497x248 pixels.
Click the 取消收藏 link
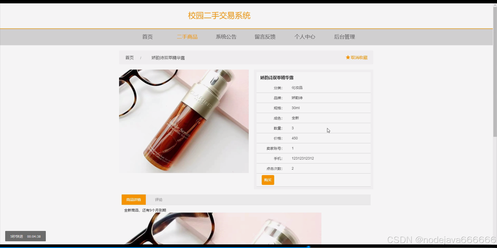coord(359,57)
